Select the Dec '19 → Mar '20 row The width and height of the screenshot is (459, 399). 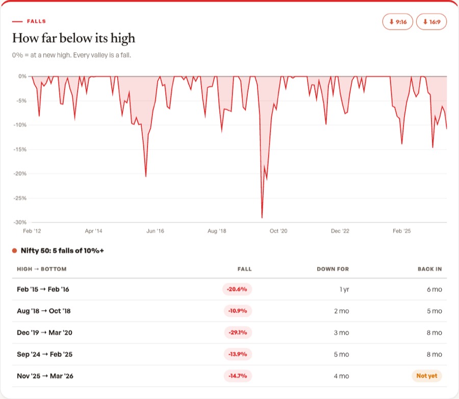tap(229, 333)
